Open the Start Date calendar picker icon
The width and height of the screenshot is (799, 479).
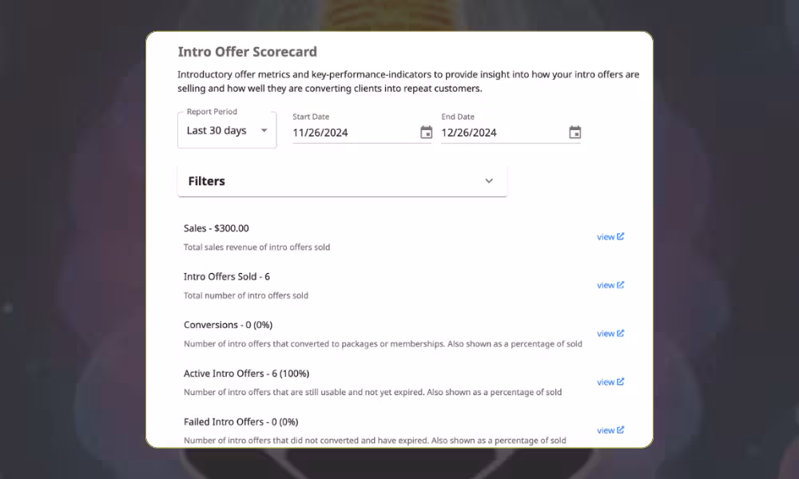tap(426, 133)
